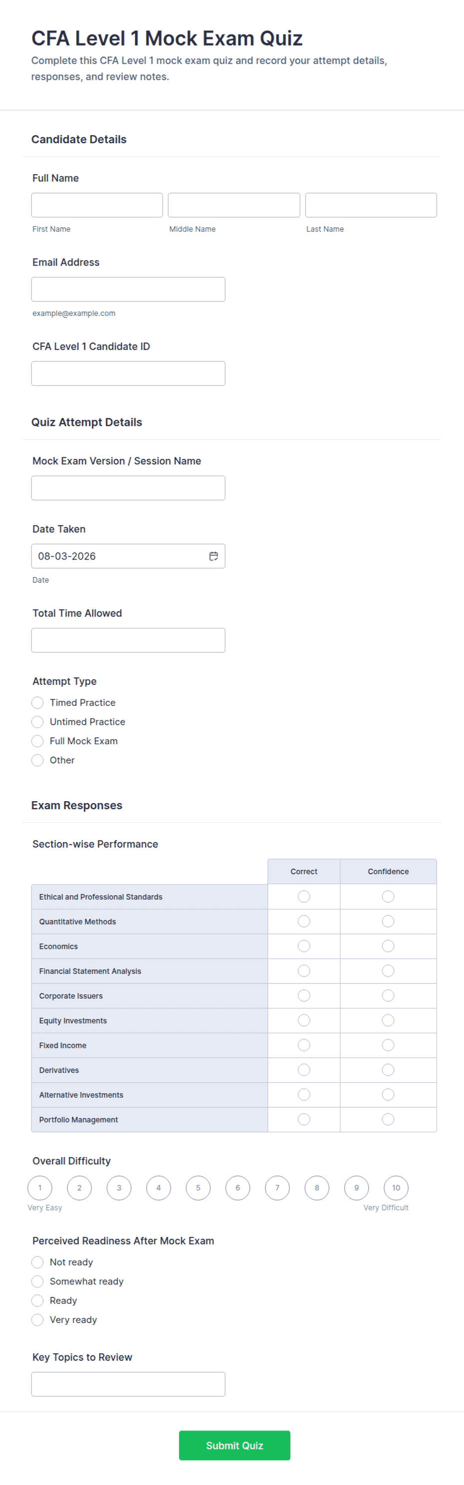The width and height of the screenshot is (464, 1485).
Task: Rate overall difficulty as 7
Action: click(x=277, y=1188)
